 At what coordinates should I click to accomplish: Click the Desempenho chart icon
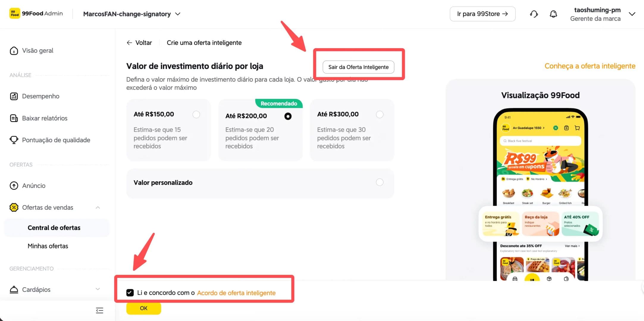coord(14,96)
